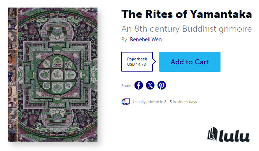Open author Benebell Wen's page
Screen dimensions: 259x151
click(146, 40)
